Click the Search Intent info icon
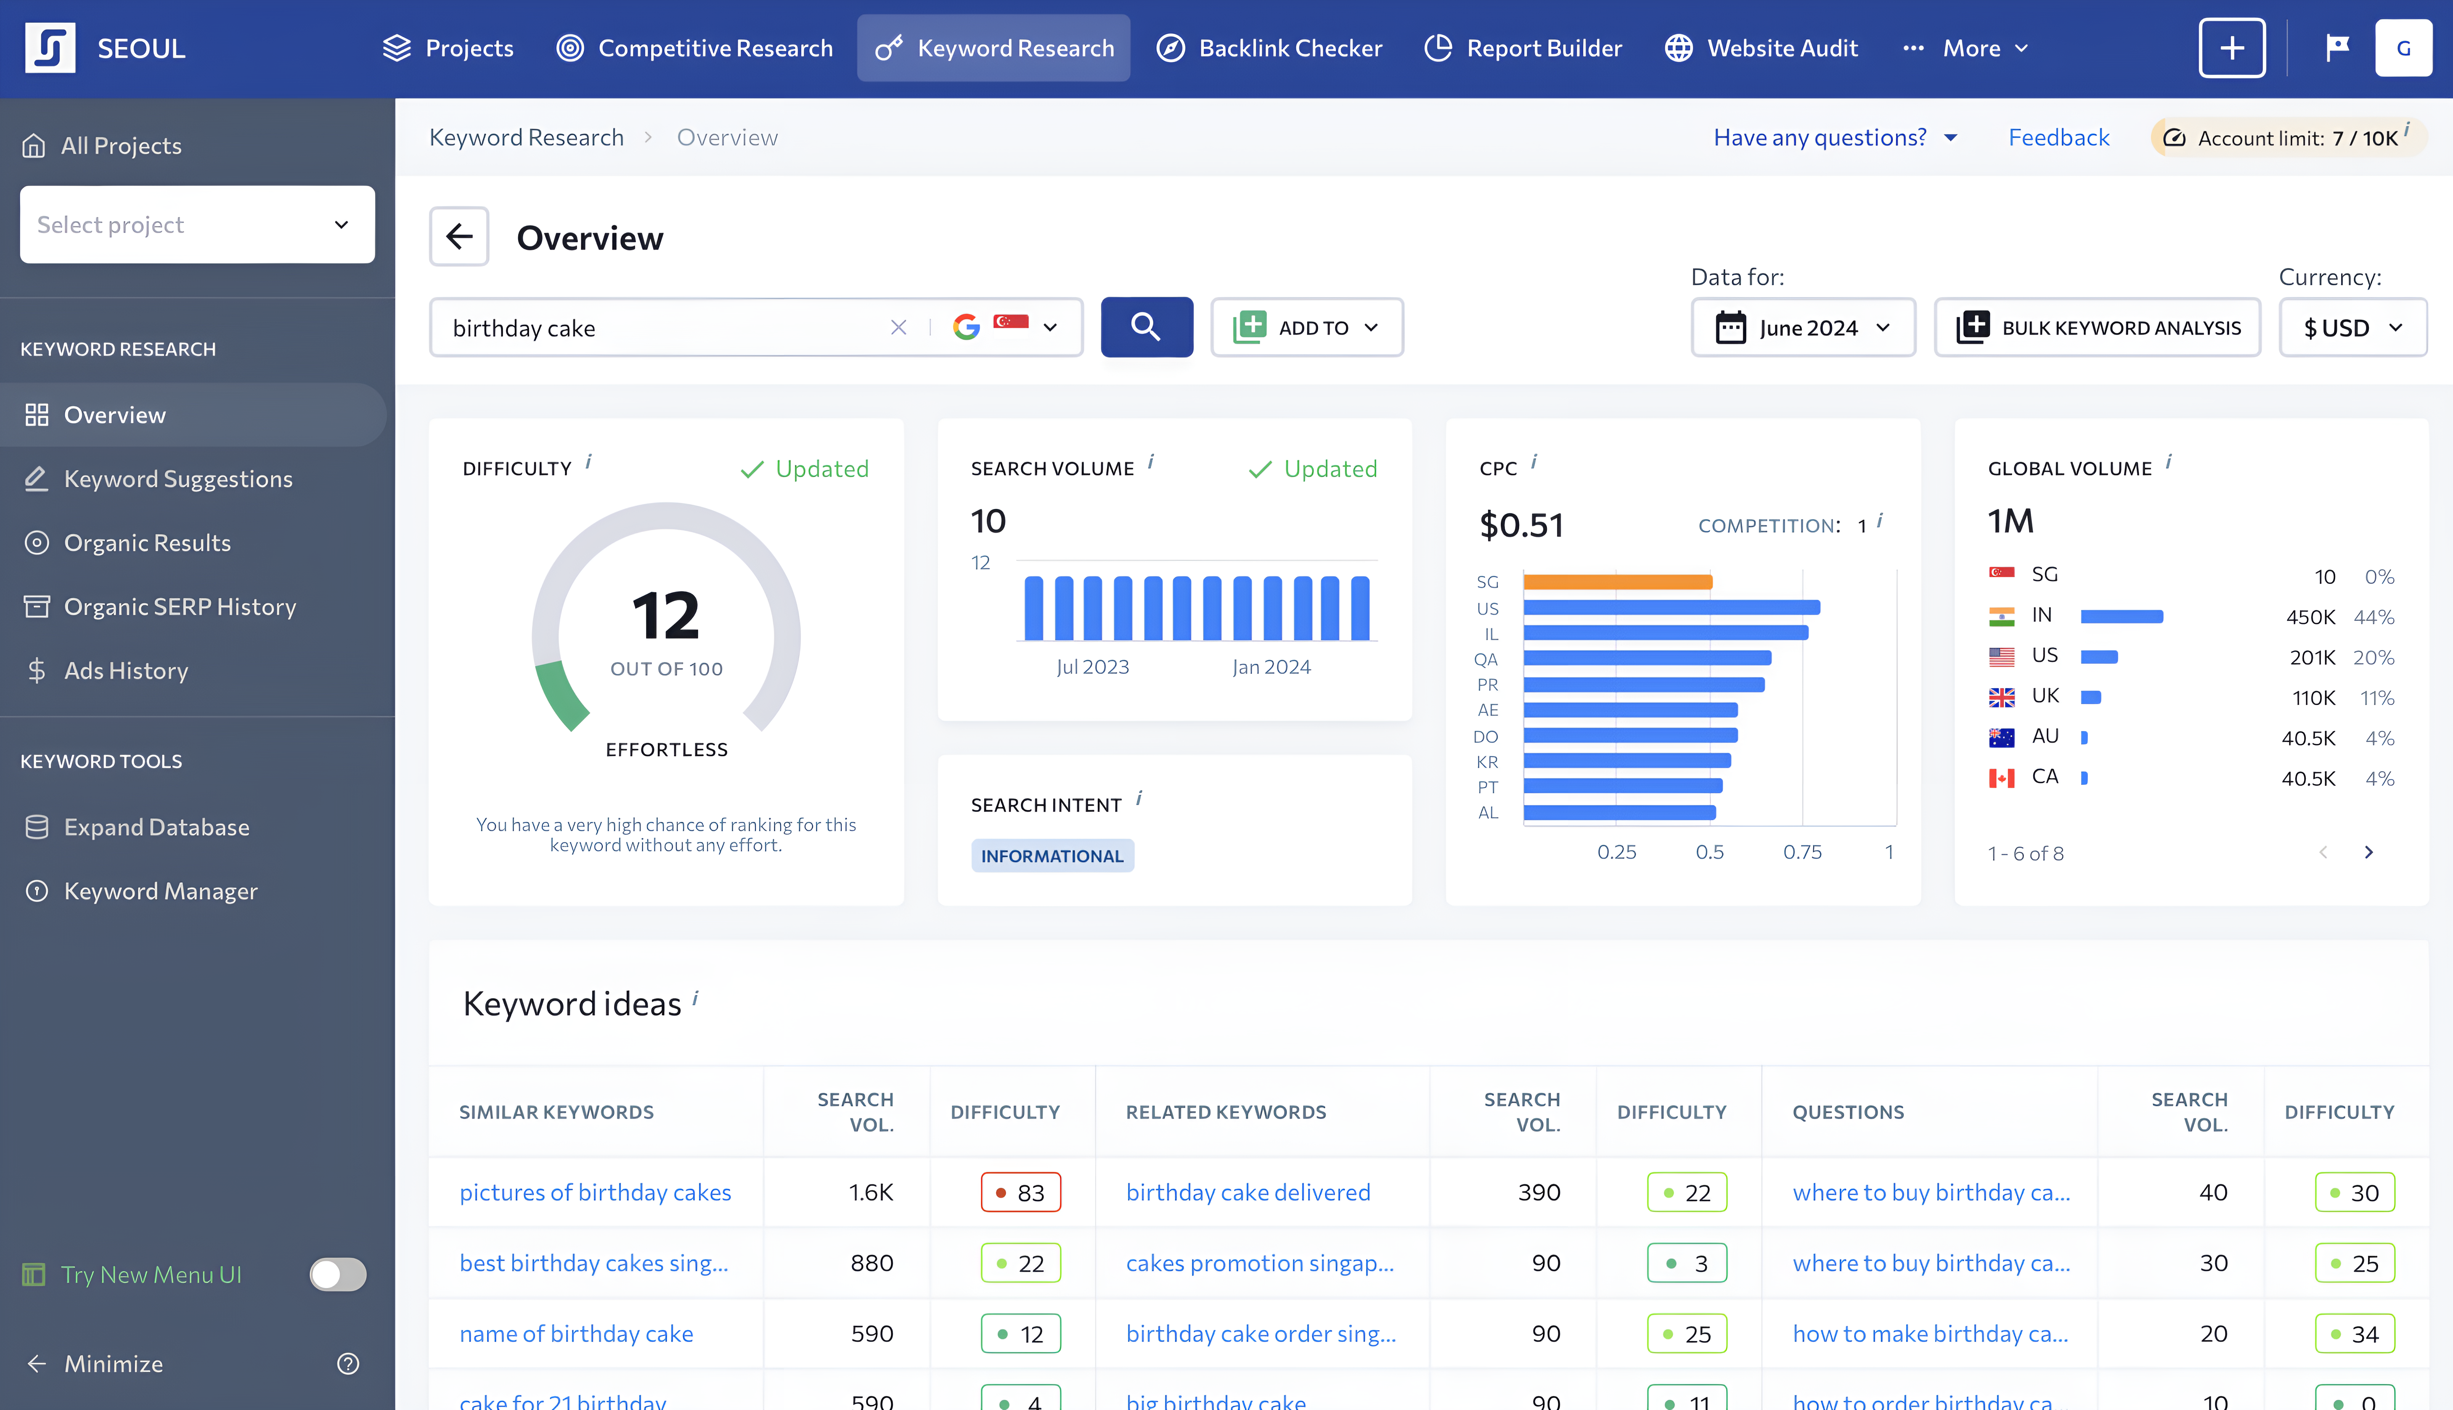 [x=1139, y=799]
